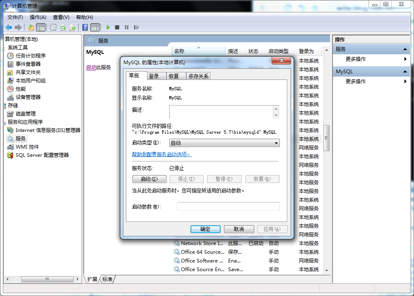Click the 取消 button
The height and width of the screenshot is (296, 414).
click(x=239, y=229)
